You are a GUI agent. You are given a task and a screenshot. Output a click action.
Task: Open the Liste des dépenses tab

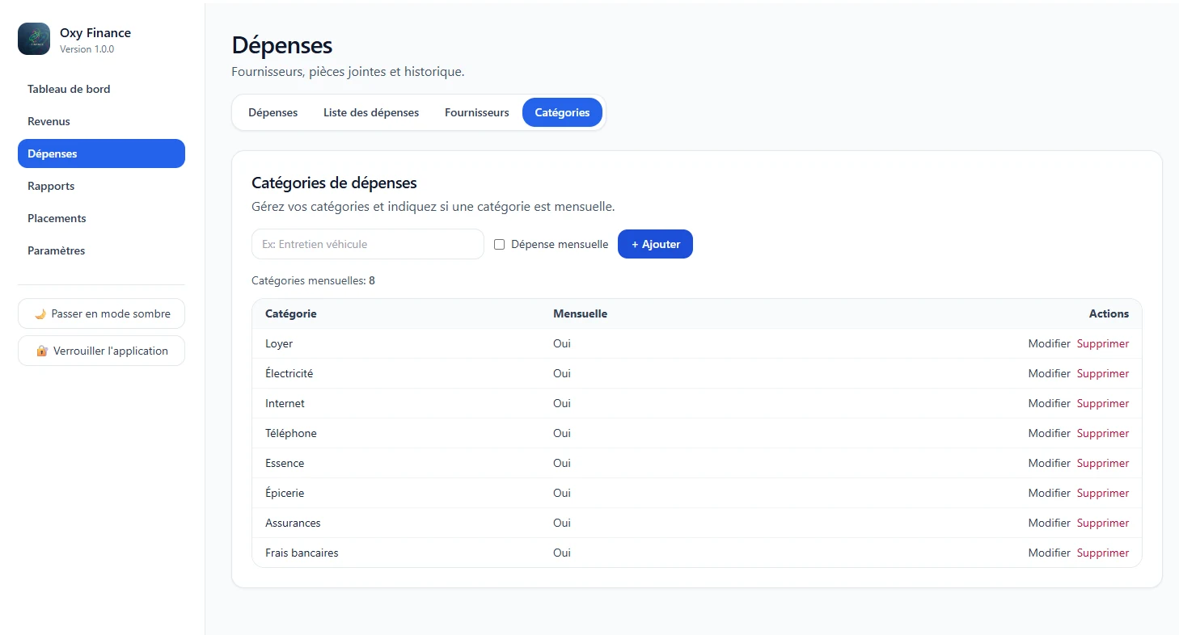[x=371, y=112]
